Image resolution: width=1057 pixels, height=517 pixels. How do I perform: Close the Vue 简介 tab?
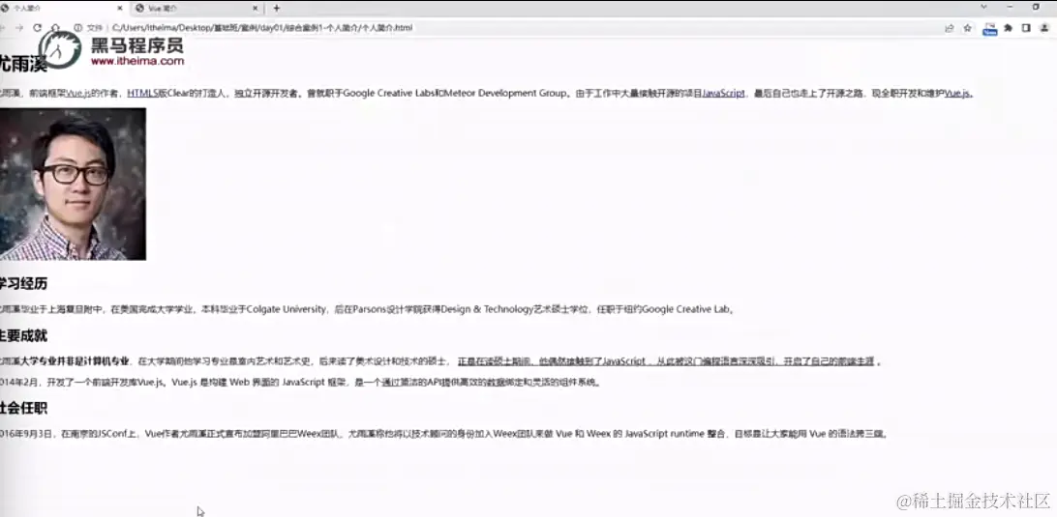[x=256, y=8]
